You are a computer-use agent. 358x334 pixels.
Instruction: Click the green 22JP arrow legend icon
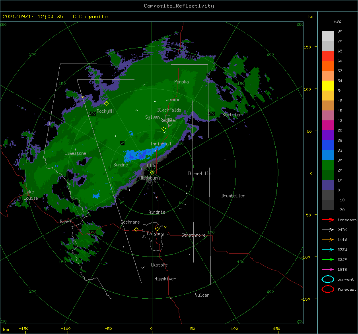click(328, 259)
